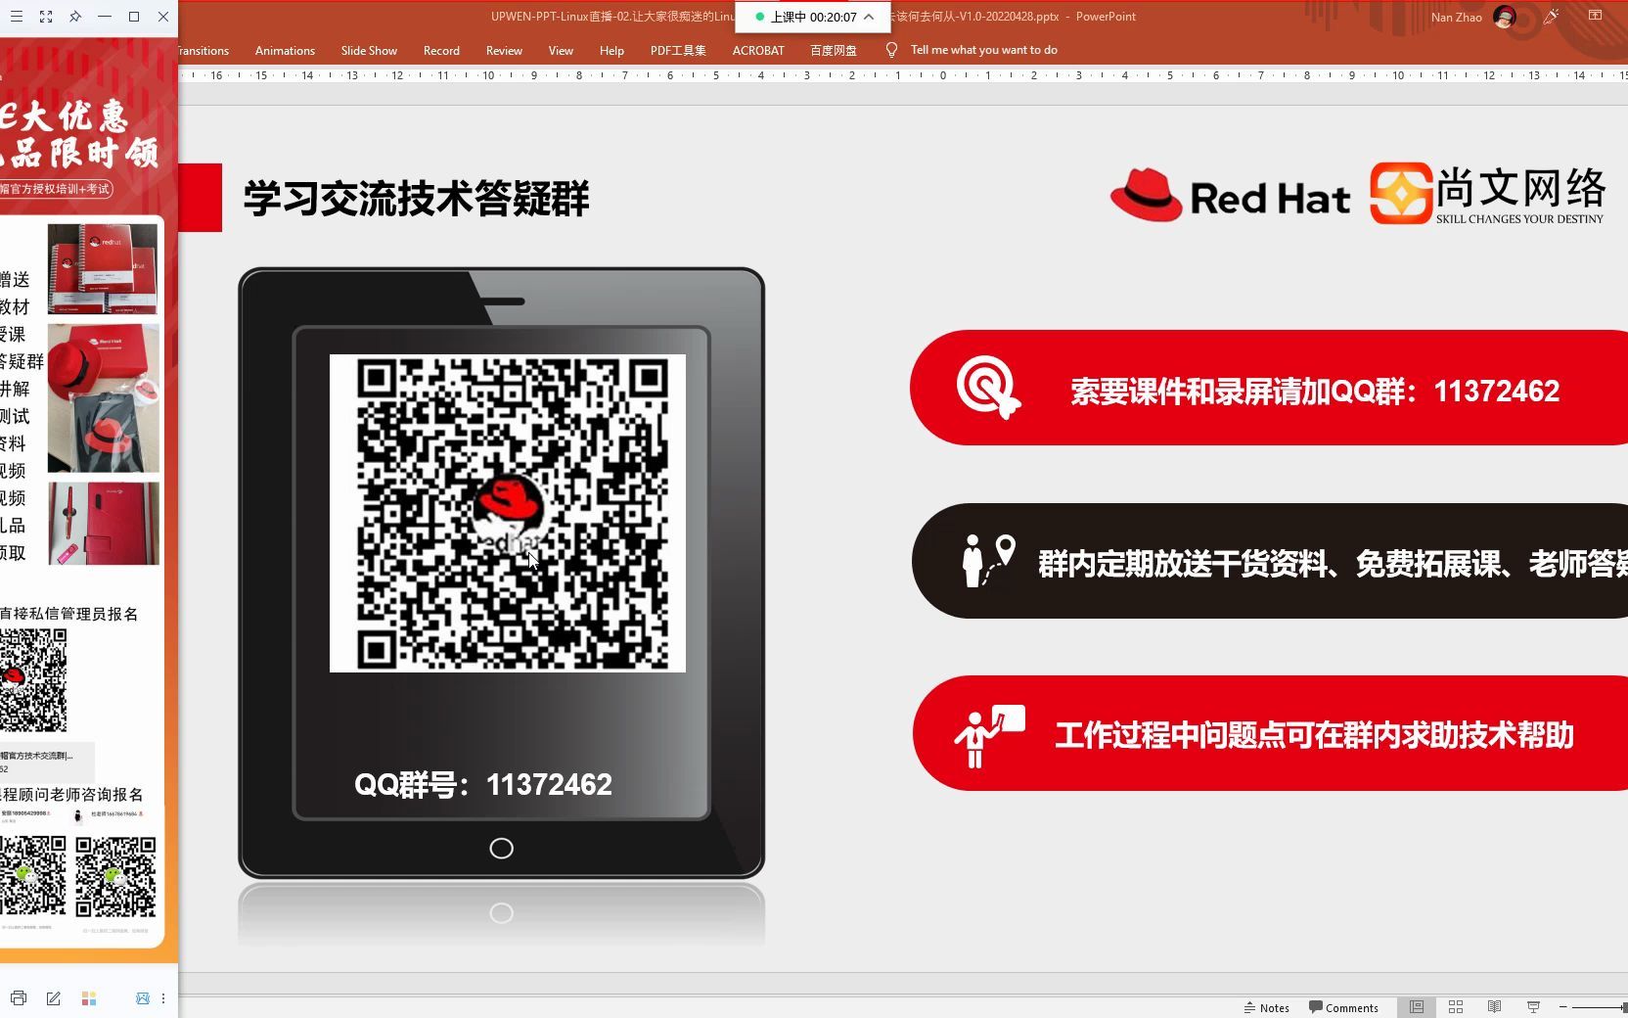Select the Normal view icon in status bar
This screenshot has height=1018, width=1628.
[x=1415, y=1006]
